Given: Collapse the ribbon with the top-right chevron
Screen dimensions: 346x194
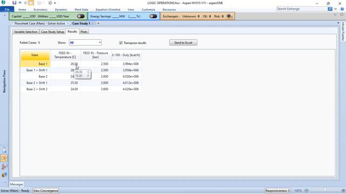Looking at the screenshot, I should pos(335,9).
